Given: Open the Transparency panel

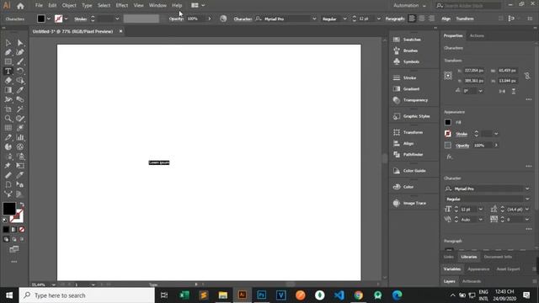Looking at the screenshot, I should [x=415, y=100].
